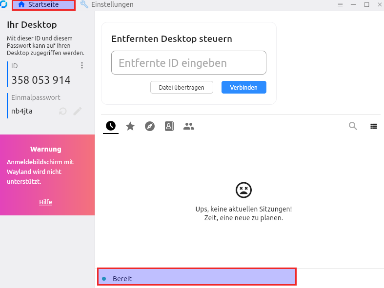
Task: Follow the Hilfe link in warning card
Action: [45, 202]
